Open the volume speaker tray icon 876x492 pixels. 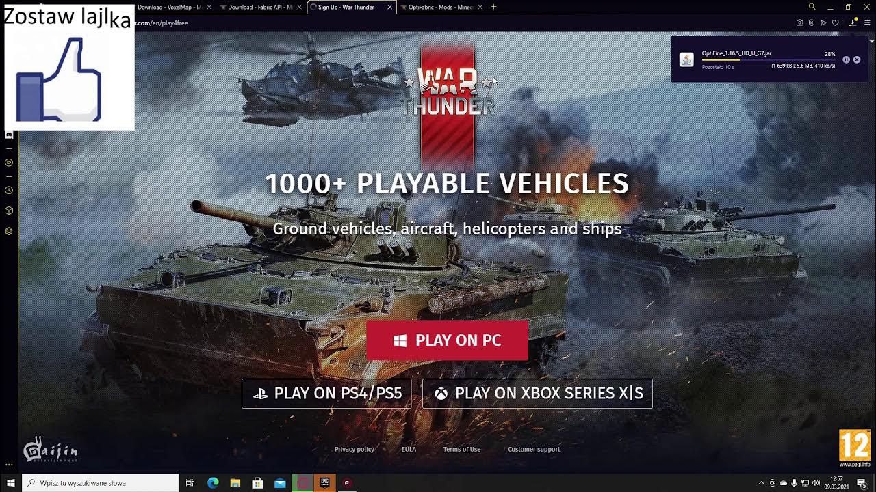(x=816, y=483)
